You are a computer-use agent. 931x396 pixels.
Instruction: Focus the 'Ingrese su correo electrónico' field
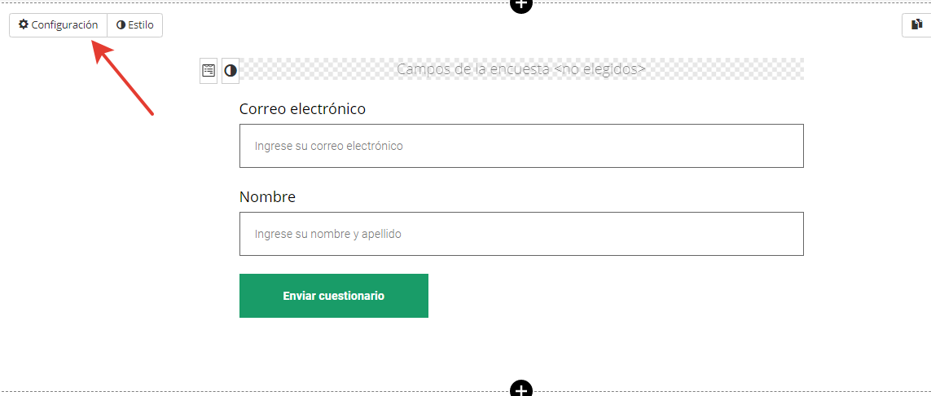pos(521,146)
